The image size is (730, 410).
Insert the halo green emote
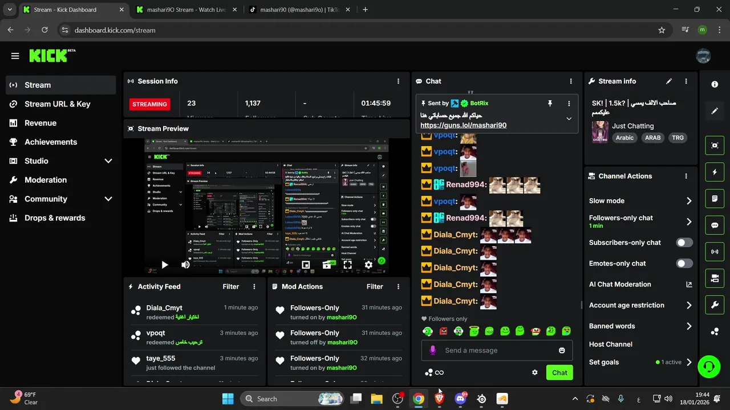(474, 331)
